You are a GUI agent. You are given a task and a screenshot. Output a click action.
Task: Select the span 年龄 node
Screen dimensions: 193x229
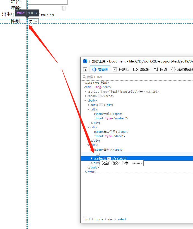(x=108, y=114)
